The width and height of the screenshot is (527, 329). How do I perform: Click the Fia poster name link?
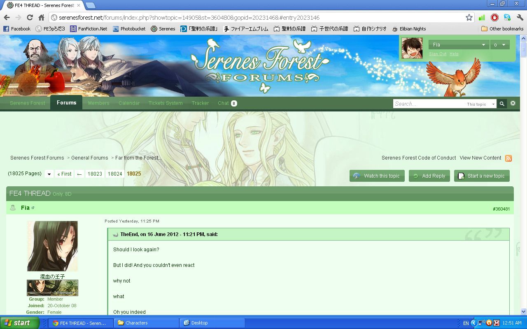pos(25,208)
